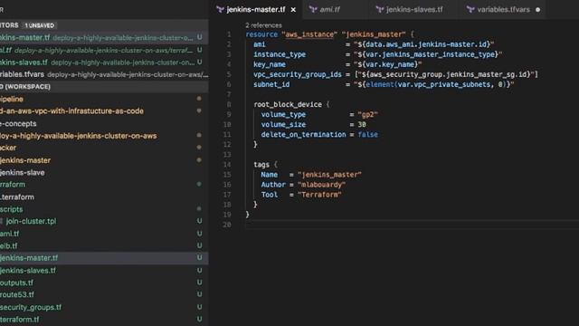This screenshot has height=326, width=579.
Task: Click Terraform icon on ami.tf tab
Action: click(313, 10)
